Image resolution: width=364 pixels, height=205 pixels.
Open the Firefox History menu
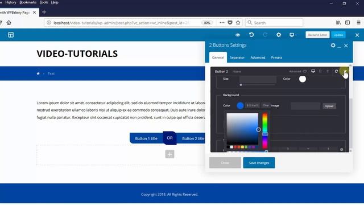click(11, 2)
